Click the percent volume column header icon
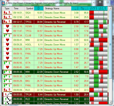Screen dimensions: 114x106 click(84, 8)
